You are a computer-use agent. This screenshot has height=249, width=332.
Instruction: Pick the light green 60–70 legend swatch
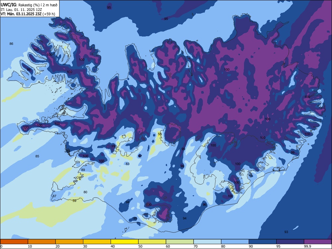click(180, 242)
